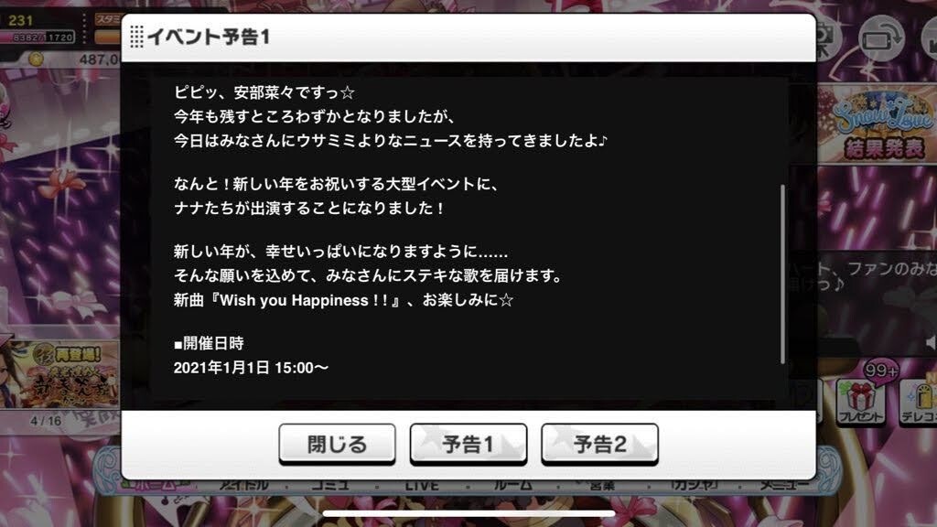Viewport: 937px width, 527px height.
Task: Switch to event preview page 予告2
Action: [599, 444]
